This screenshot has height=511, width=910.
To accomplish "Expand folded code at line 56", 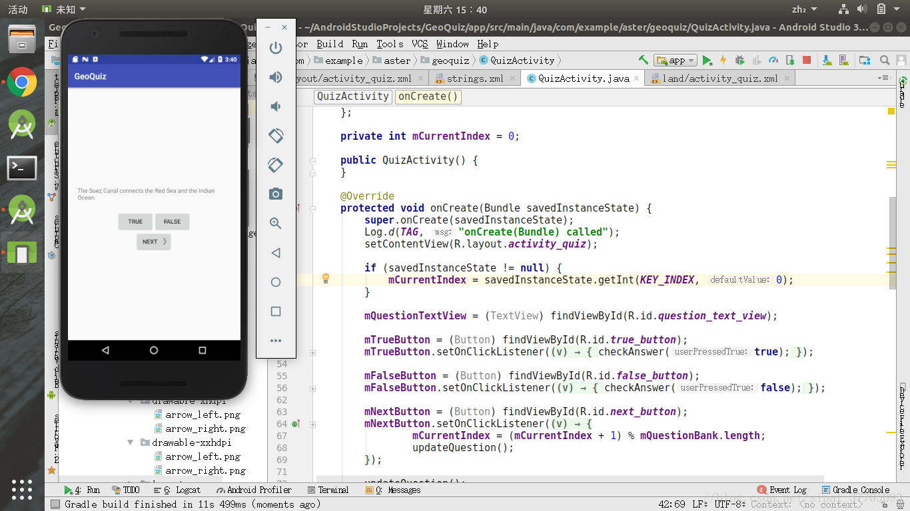I will [x=313, y=388].
